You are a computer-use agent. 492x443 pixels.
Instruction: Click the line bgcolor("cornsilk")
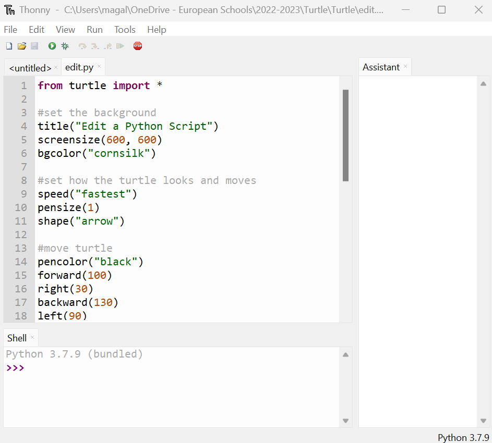(97, 153)
